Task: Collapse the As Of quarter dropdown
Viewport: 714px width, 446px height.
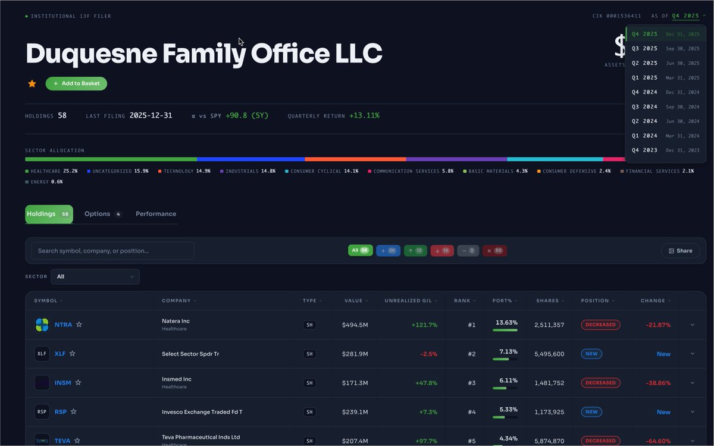Action: click(x=689, y=16)
